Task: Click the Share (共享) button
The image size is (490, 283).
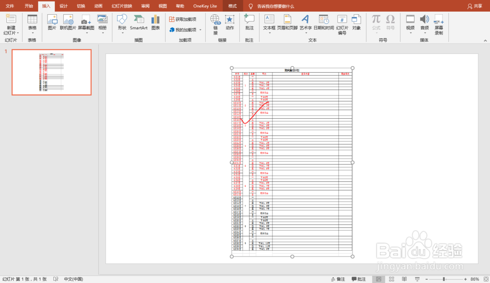Action: coord(475,6)
